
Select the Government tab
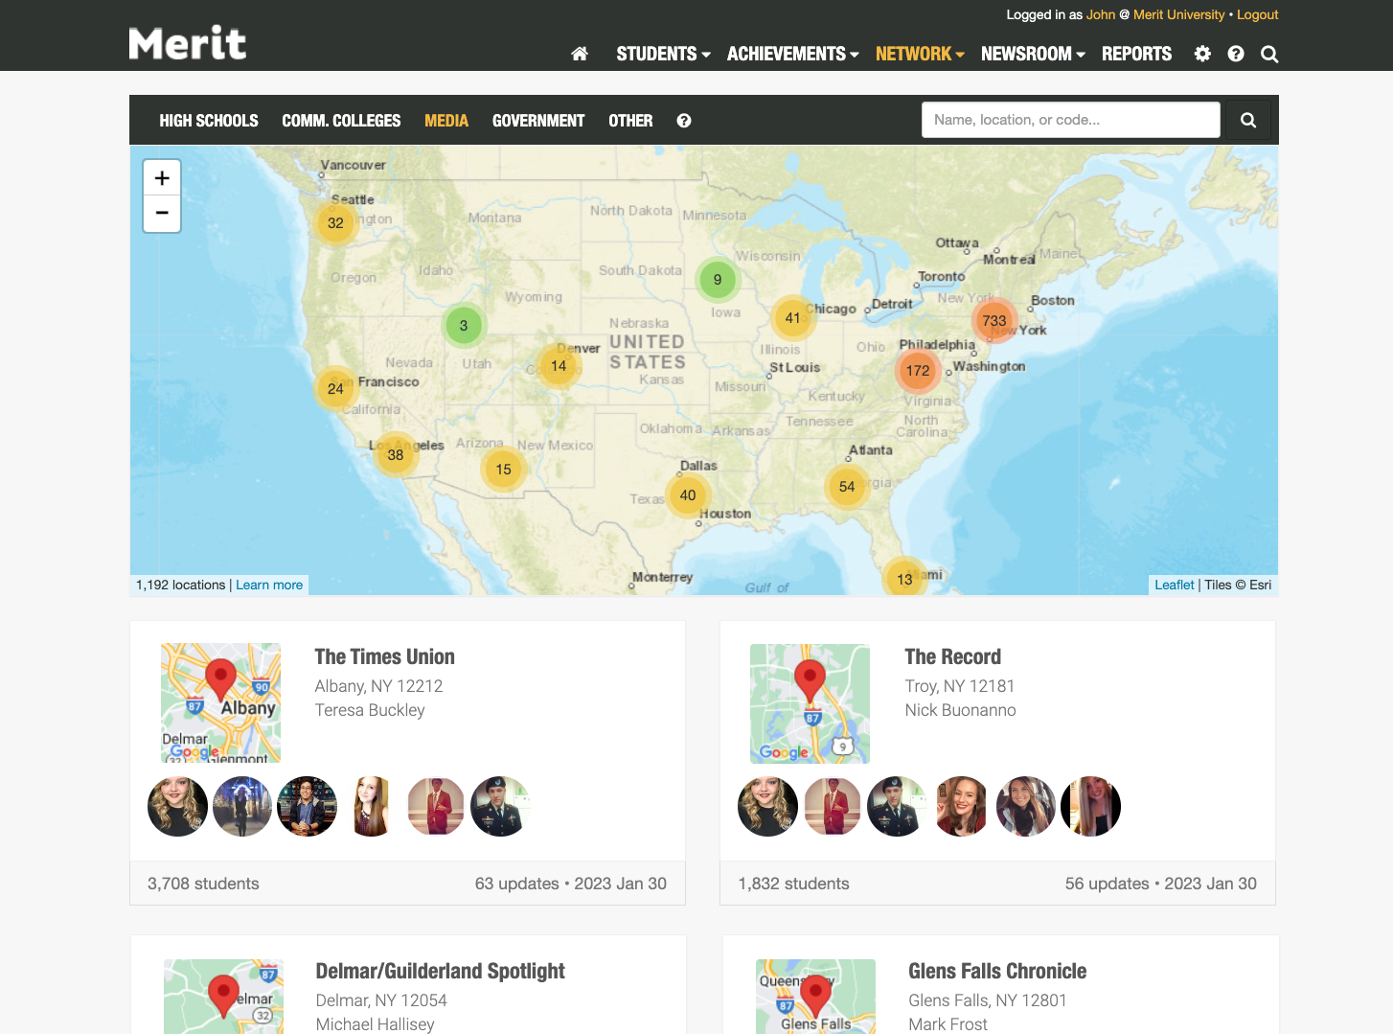coord(537,121)
